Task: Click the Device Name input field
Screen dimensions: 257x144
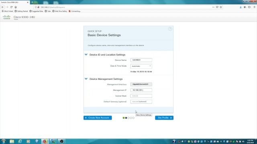Action: (x=141, y=60)
